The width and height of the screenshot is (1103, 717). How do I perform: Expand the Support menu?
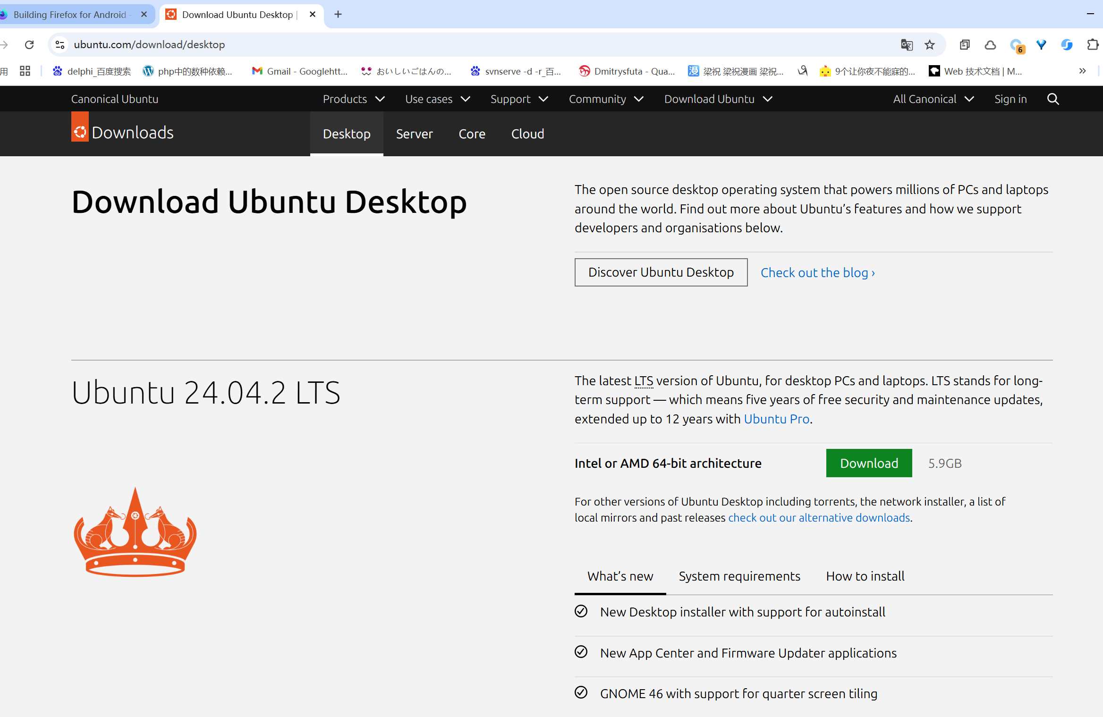tap(519, 99)
